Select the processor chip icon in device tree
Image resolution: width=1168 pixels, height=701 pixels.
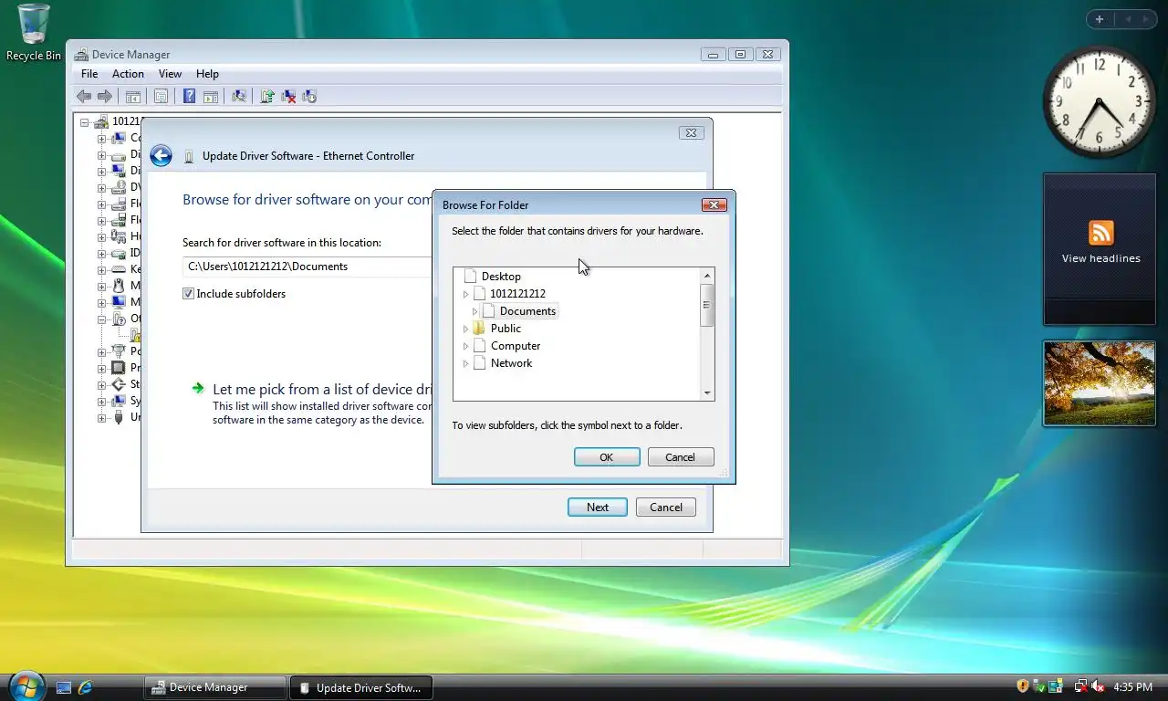119,368
